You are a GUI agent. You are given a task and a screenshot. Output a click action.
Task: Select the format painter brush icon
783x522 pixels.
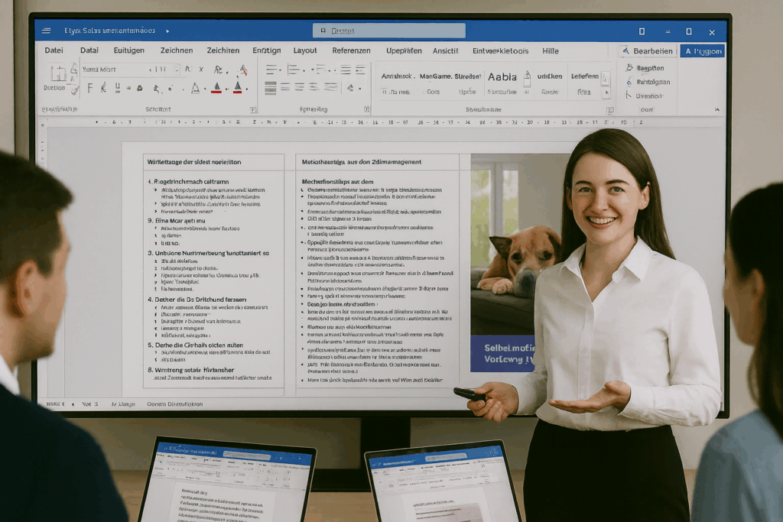pyautogui.click(x=75, y=90)
